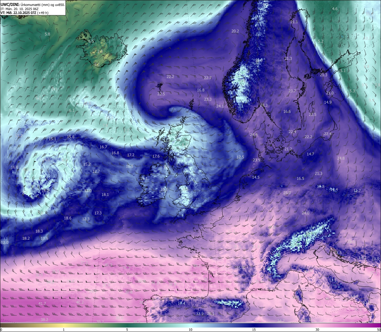
Task: Select the IT initial time line 06Z
Action: [x=19, y=9]
